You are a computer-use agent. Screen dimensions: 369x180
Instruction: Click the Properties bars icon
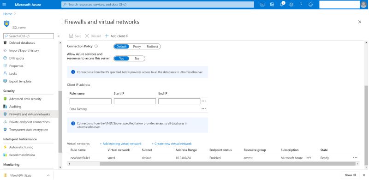[x=5, y=66]
